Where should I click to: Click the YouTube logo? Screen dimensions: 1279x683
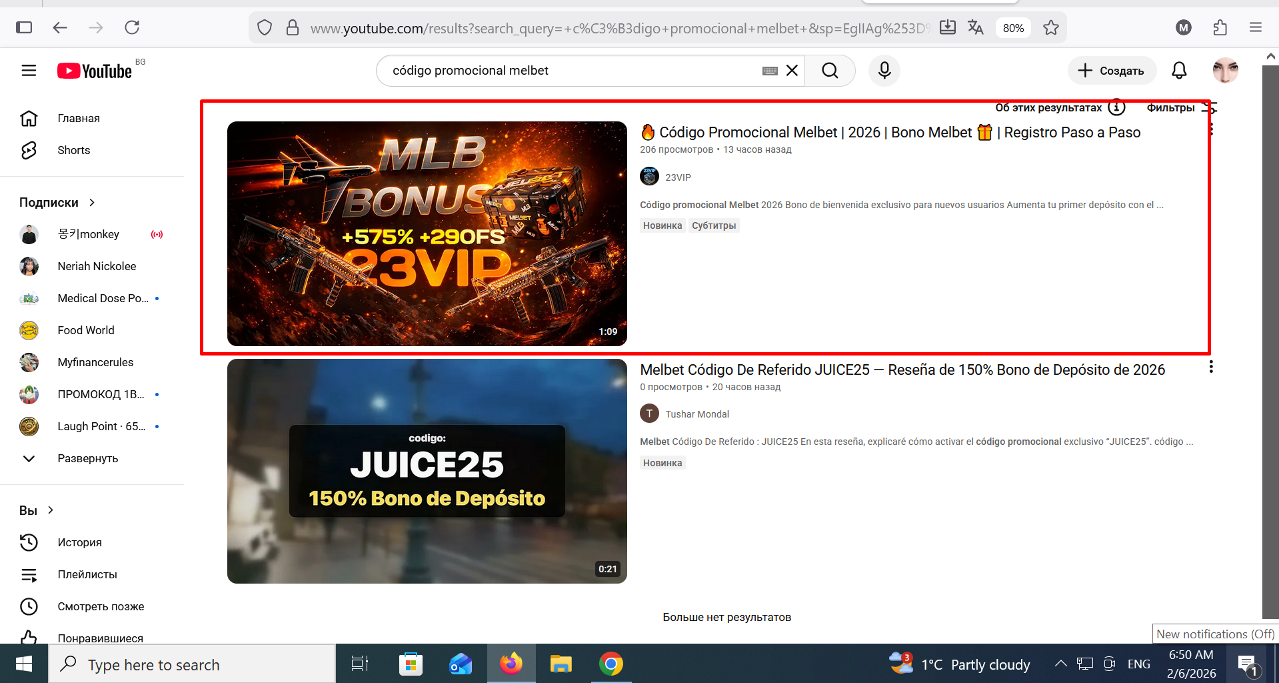click(x=95, y=71)
